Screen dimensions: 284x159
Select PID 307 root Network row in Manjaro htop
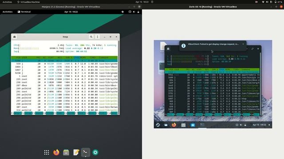pyautogui.click(x=64, y=107)
